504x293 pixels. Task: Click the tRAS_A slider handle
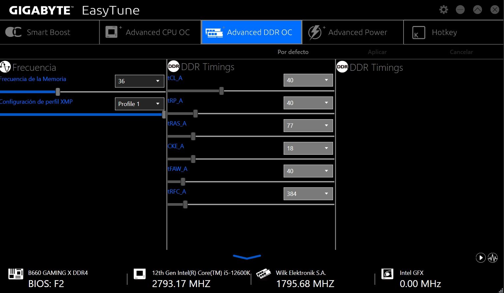click(x=193, y=136)
